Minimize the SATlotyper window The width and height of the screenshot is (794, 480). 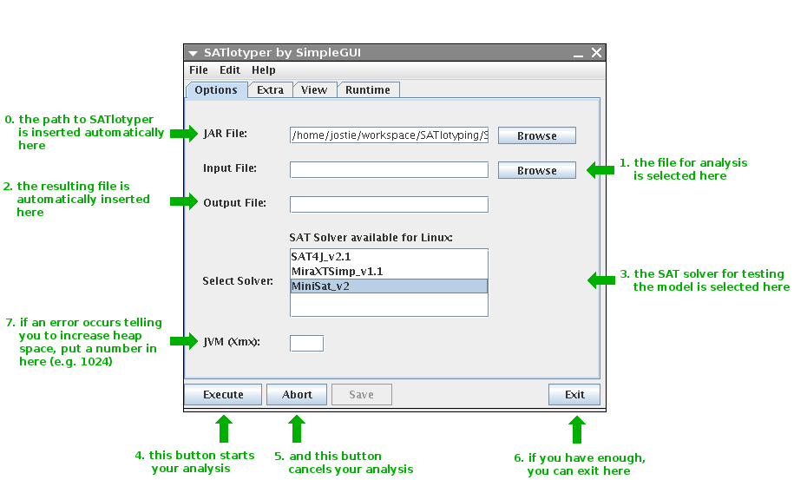tap(578, 53)
